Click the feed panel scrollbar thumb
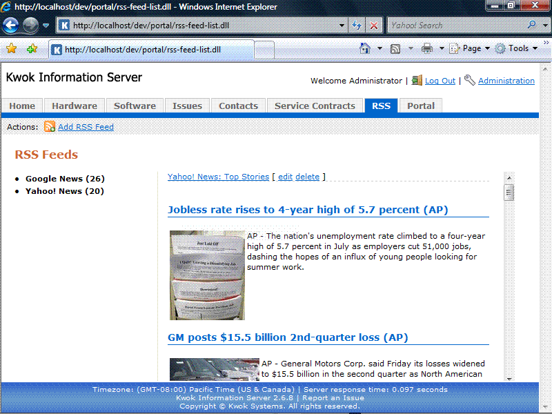The height and width of the screenshot is (414, 552). pyautogui.click(x=509, y=193)
